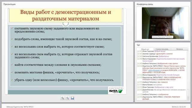192x108 pixels.
Task: Click the slide title Виды работ
Action: tap(66, 15)
